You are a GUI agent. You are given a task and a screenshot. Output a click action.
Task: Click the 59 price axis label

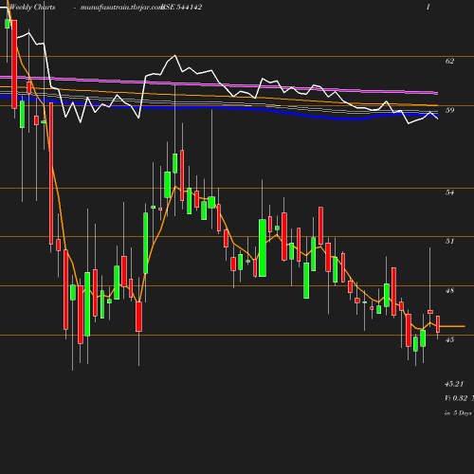(449, 110)
